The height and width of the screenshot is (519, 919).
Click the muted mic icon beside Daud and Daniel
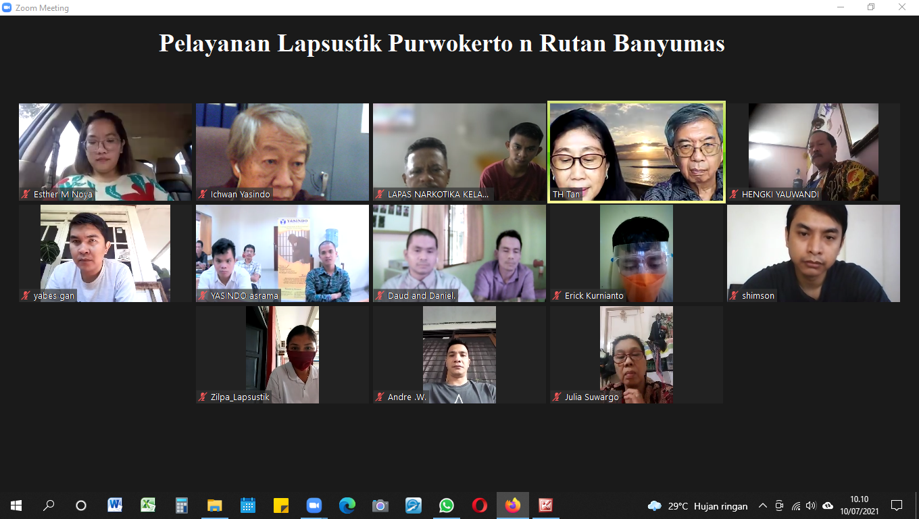pos(380,296)
